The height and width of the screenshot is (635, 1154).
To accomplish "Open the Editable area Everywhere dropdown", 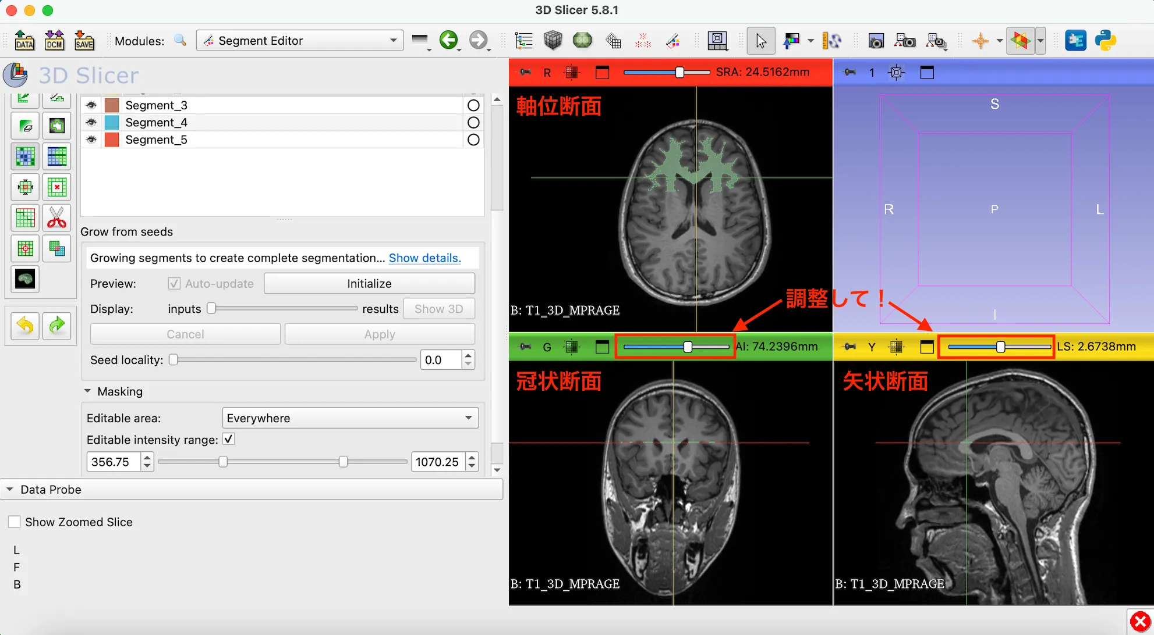I will 349,418.
